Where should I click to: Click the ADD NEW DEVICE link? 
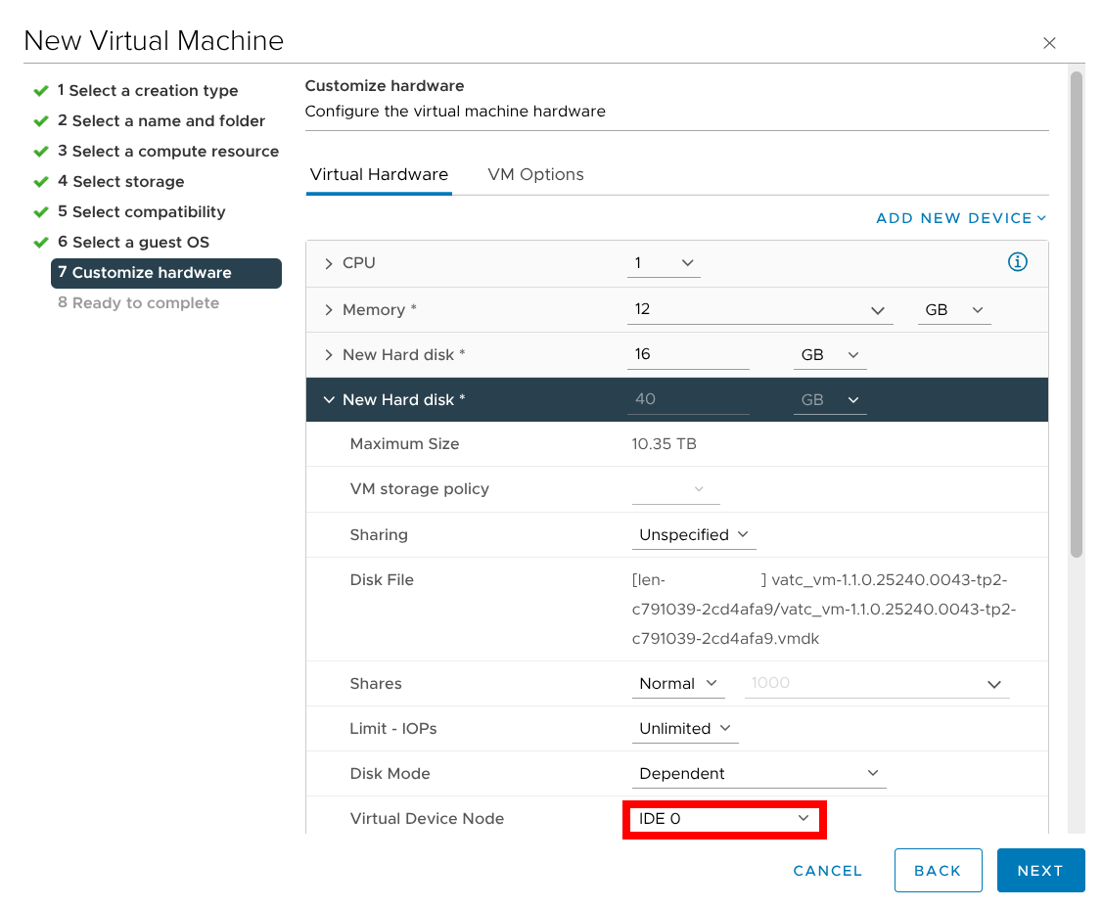pyautogui.click(x=960, y=218)
